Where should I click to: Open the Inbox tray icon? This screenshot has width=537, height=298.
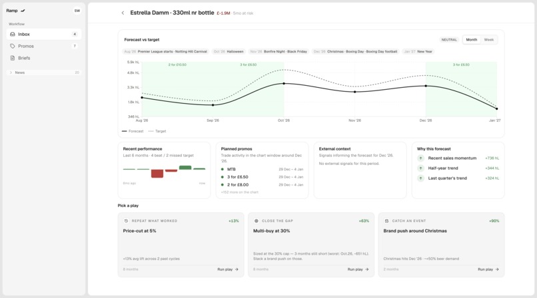(13, 34)
